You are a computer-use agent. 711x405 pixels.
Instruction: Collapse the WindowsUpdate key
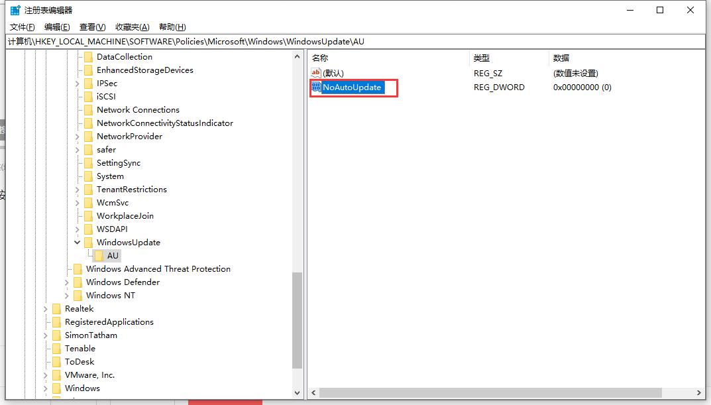77,242
